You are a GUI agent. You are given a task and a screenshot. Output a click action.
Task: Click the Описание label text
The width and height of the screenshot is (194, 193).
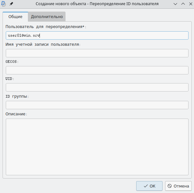(x=17, y=114)
